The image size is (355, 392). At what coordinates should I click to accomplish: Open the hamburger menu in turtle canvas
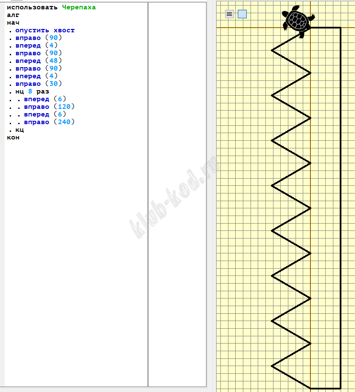[x=229, y=14]
